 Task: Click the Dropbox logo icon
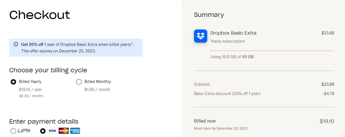[x=201, y=36]
